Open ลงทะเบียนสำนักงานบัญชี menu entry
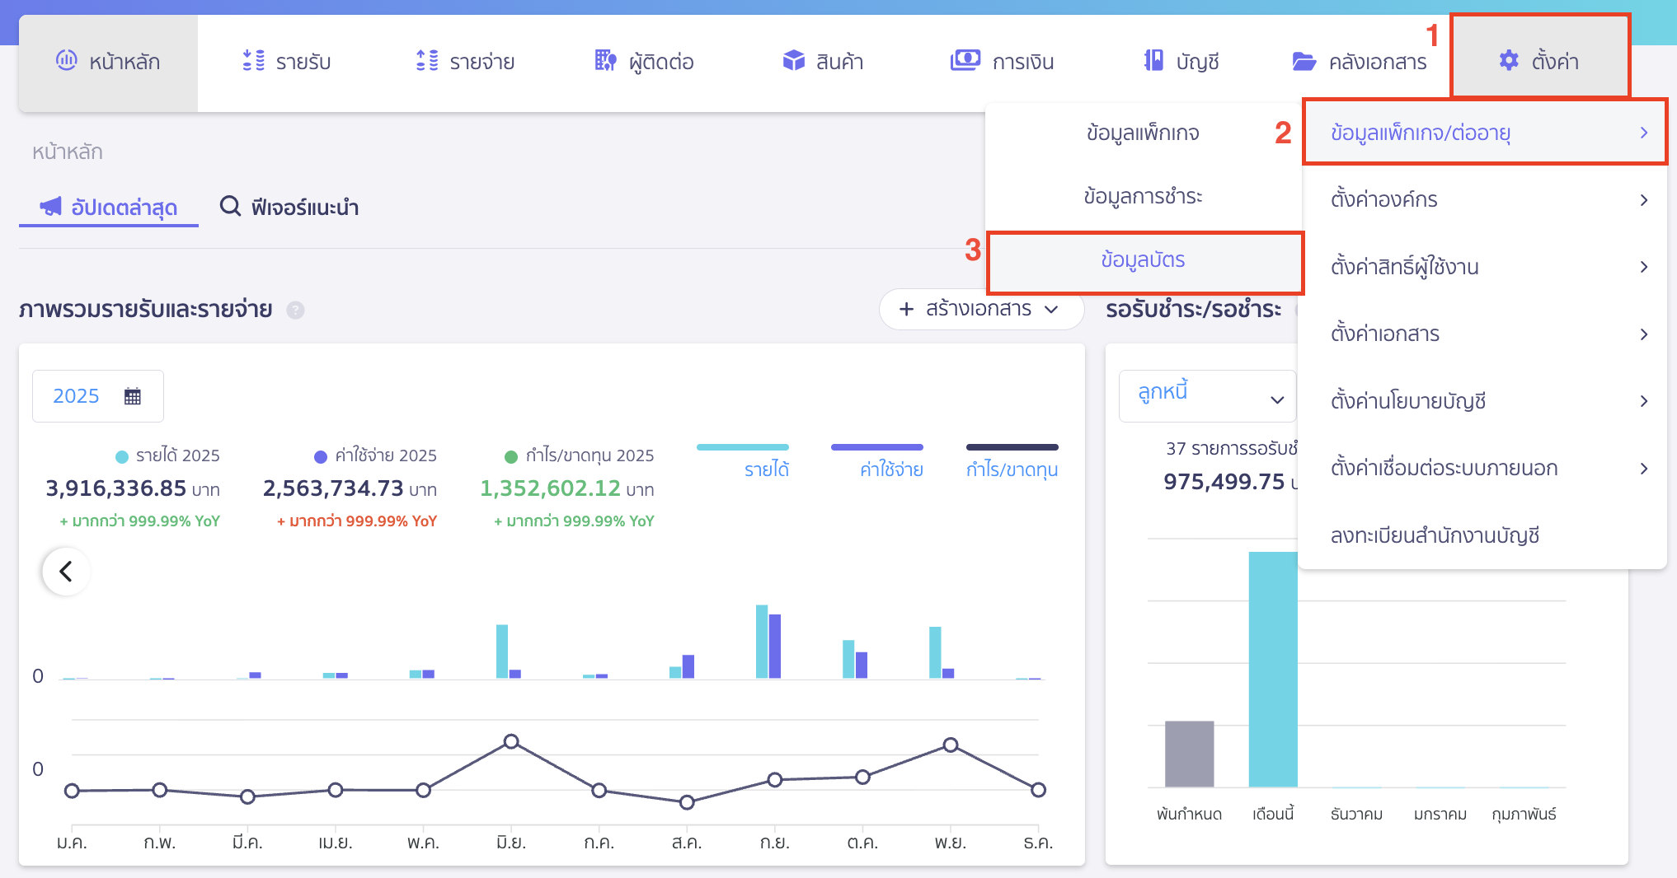The image size is (1677, 878). pyautogui.click(x=1435, y=536)
